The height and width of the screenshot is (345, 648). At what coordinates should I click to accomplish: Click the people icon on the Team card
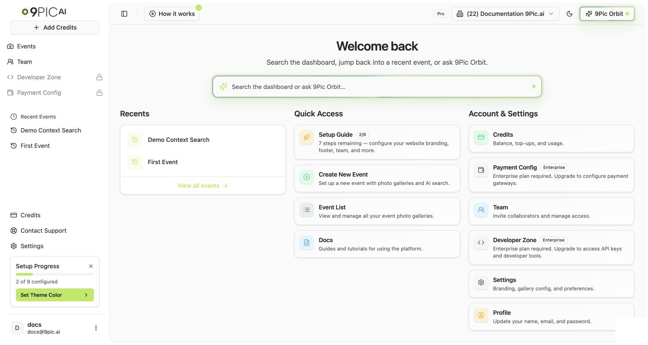[x=481, y=210]
